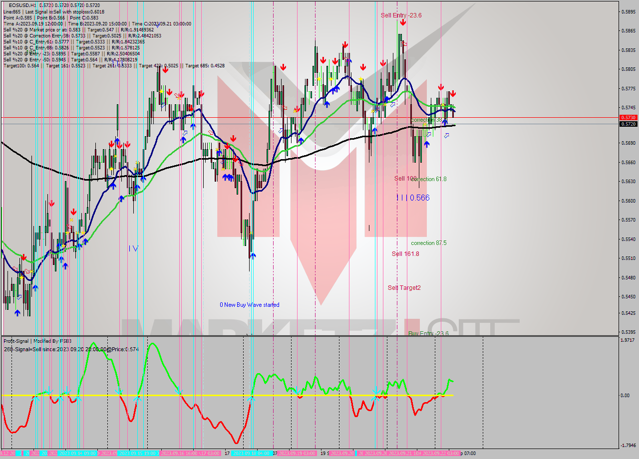Click the blue 'I V' wave label

pyautogui.click(x=133, y=248)
